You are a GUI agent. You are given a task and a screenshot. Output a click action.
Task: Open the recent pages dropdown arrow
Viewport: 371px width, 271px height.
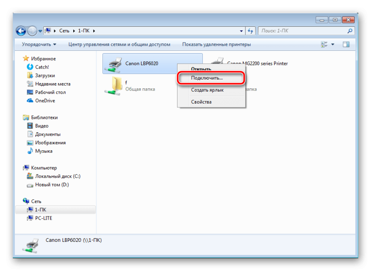pos(40,31)
